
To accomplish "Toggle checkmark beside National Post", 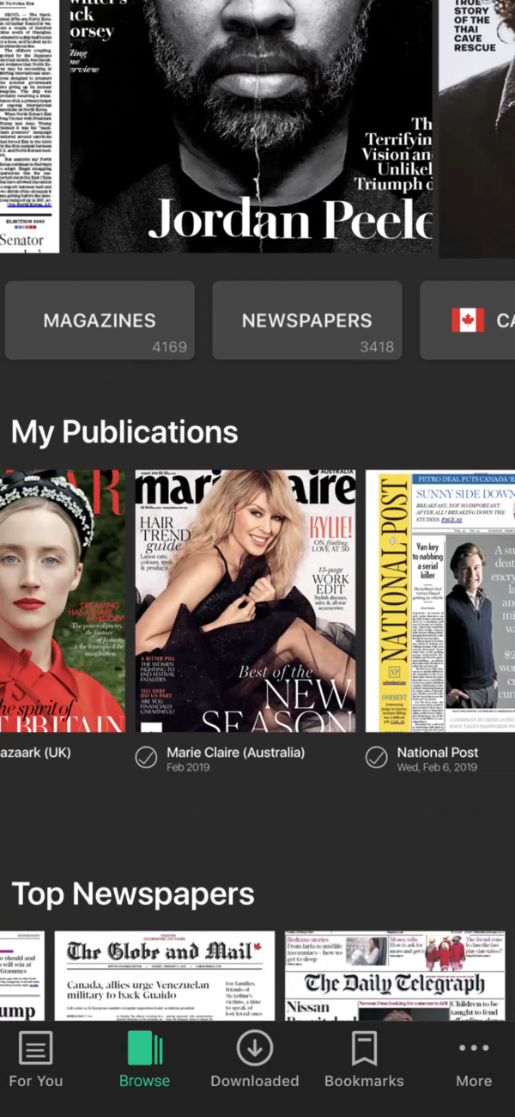I will [x=376, y=757].
